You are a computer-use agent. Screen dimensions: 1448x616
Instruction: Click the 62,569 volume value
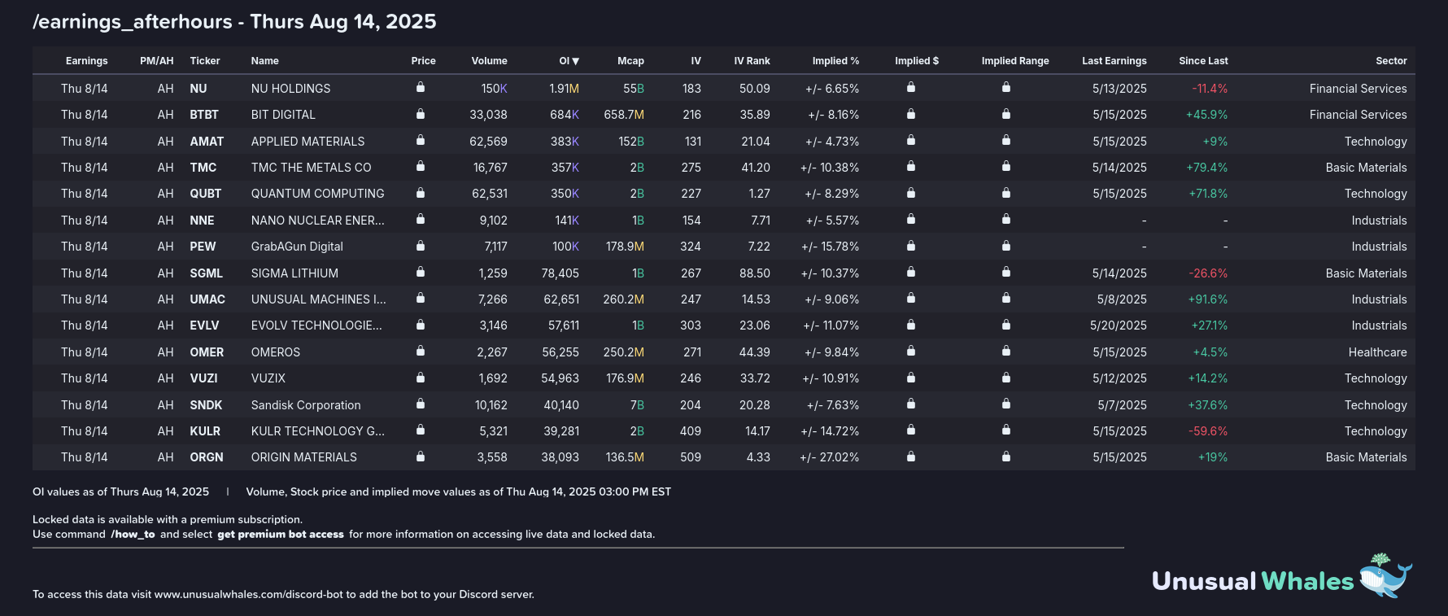[x=488, y=142]
